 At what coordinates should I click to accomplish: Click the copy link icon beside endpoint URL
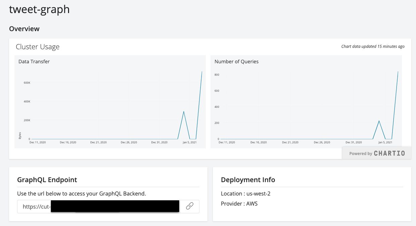190,206
